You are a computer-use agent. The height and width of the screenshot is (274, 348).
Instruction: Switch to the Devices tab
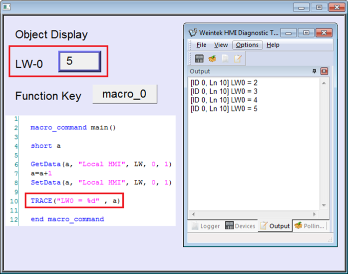tap(240, 226)
